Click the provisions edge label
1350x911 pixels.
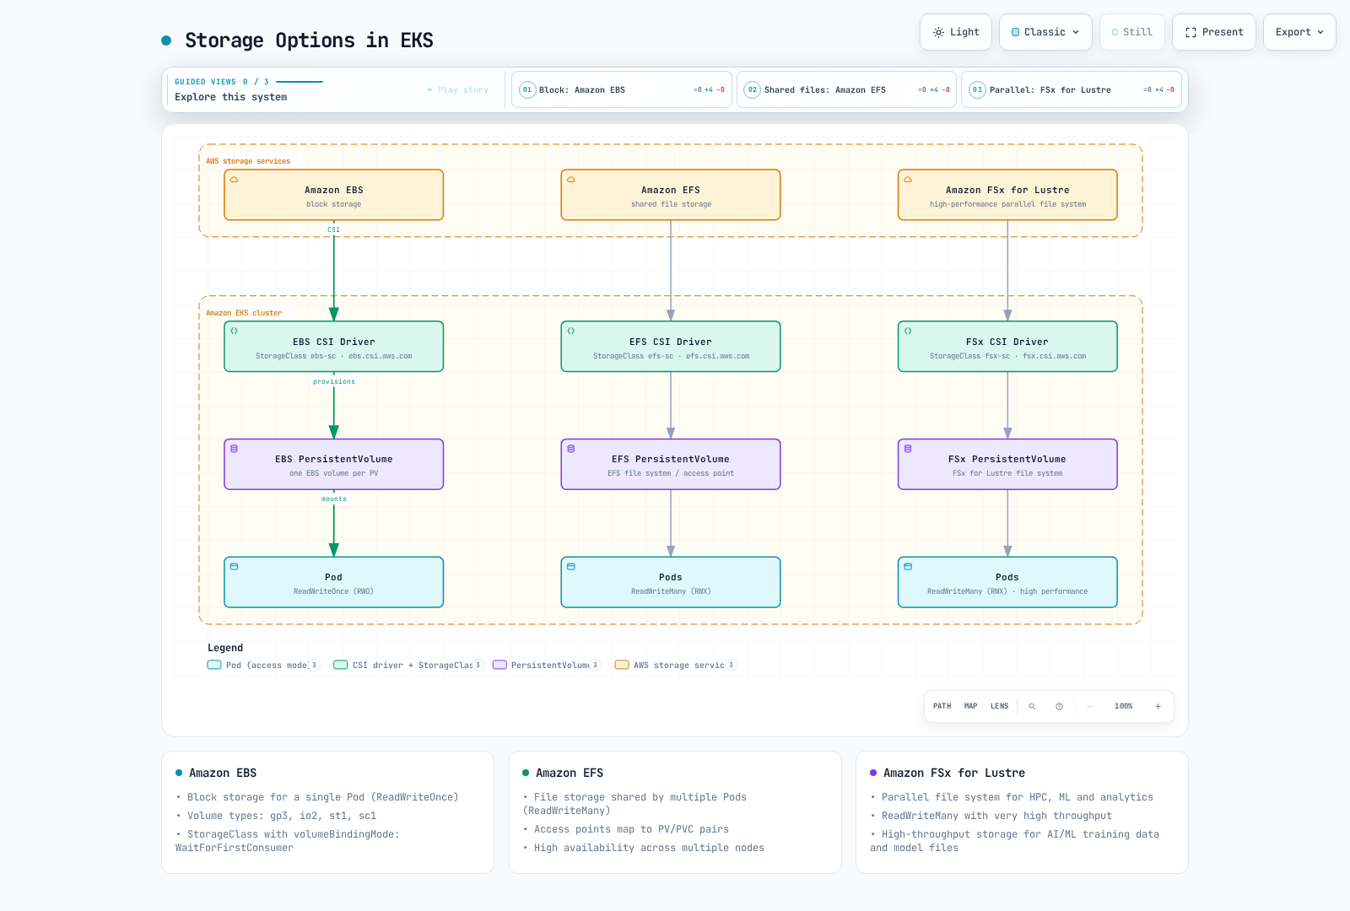(334, 381)
